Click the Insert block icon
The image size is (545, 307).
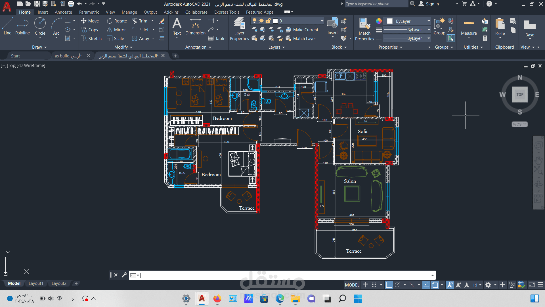click(x=332, y=26)
